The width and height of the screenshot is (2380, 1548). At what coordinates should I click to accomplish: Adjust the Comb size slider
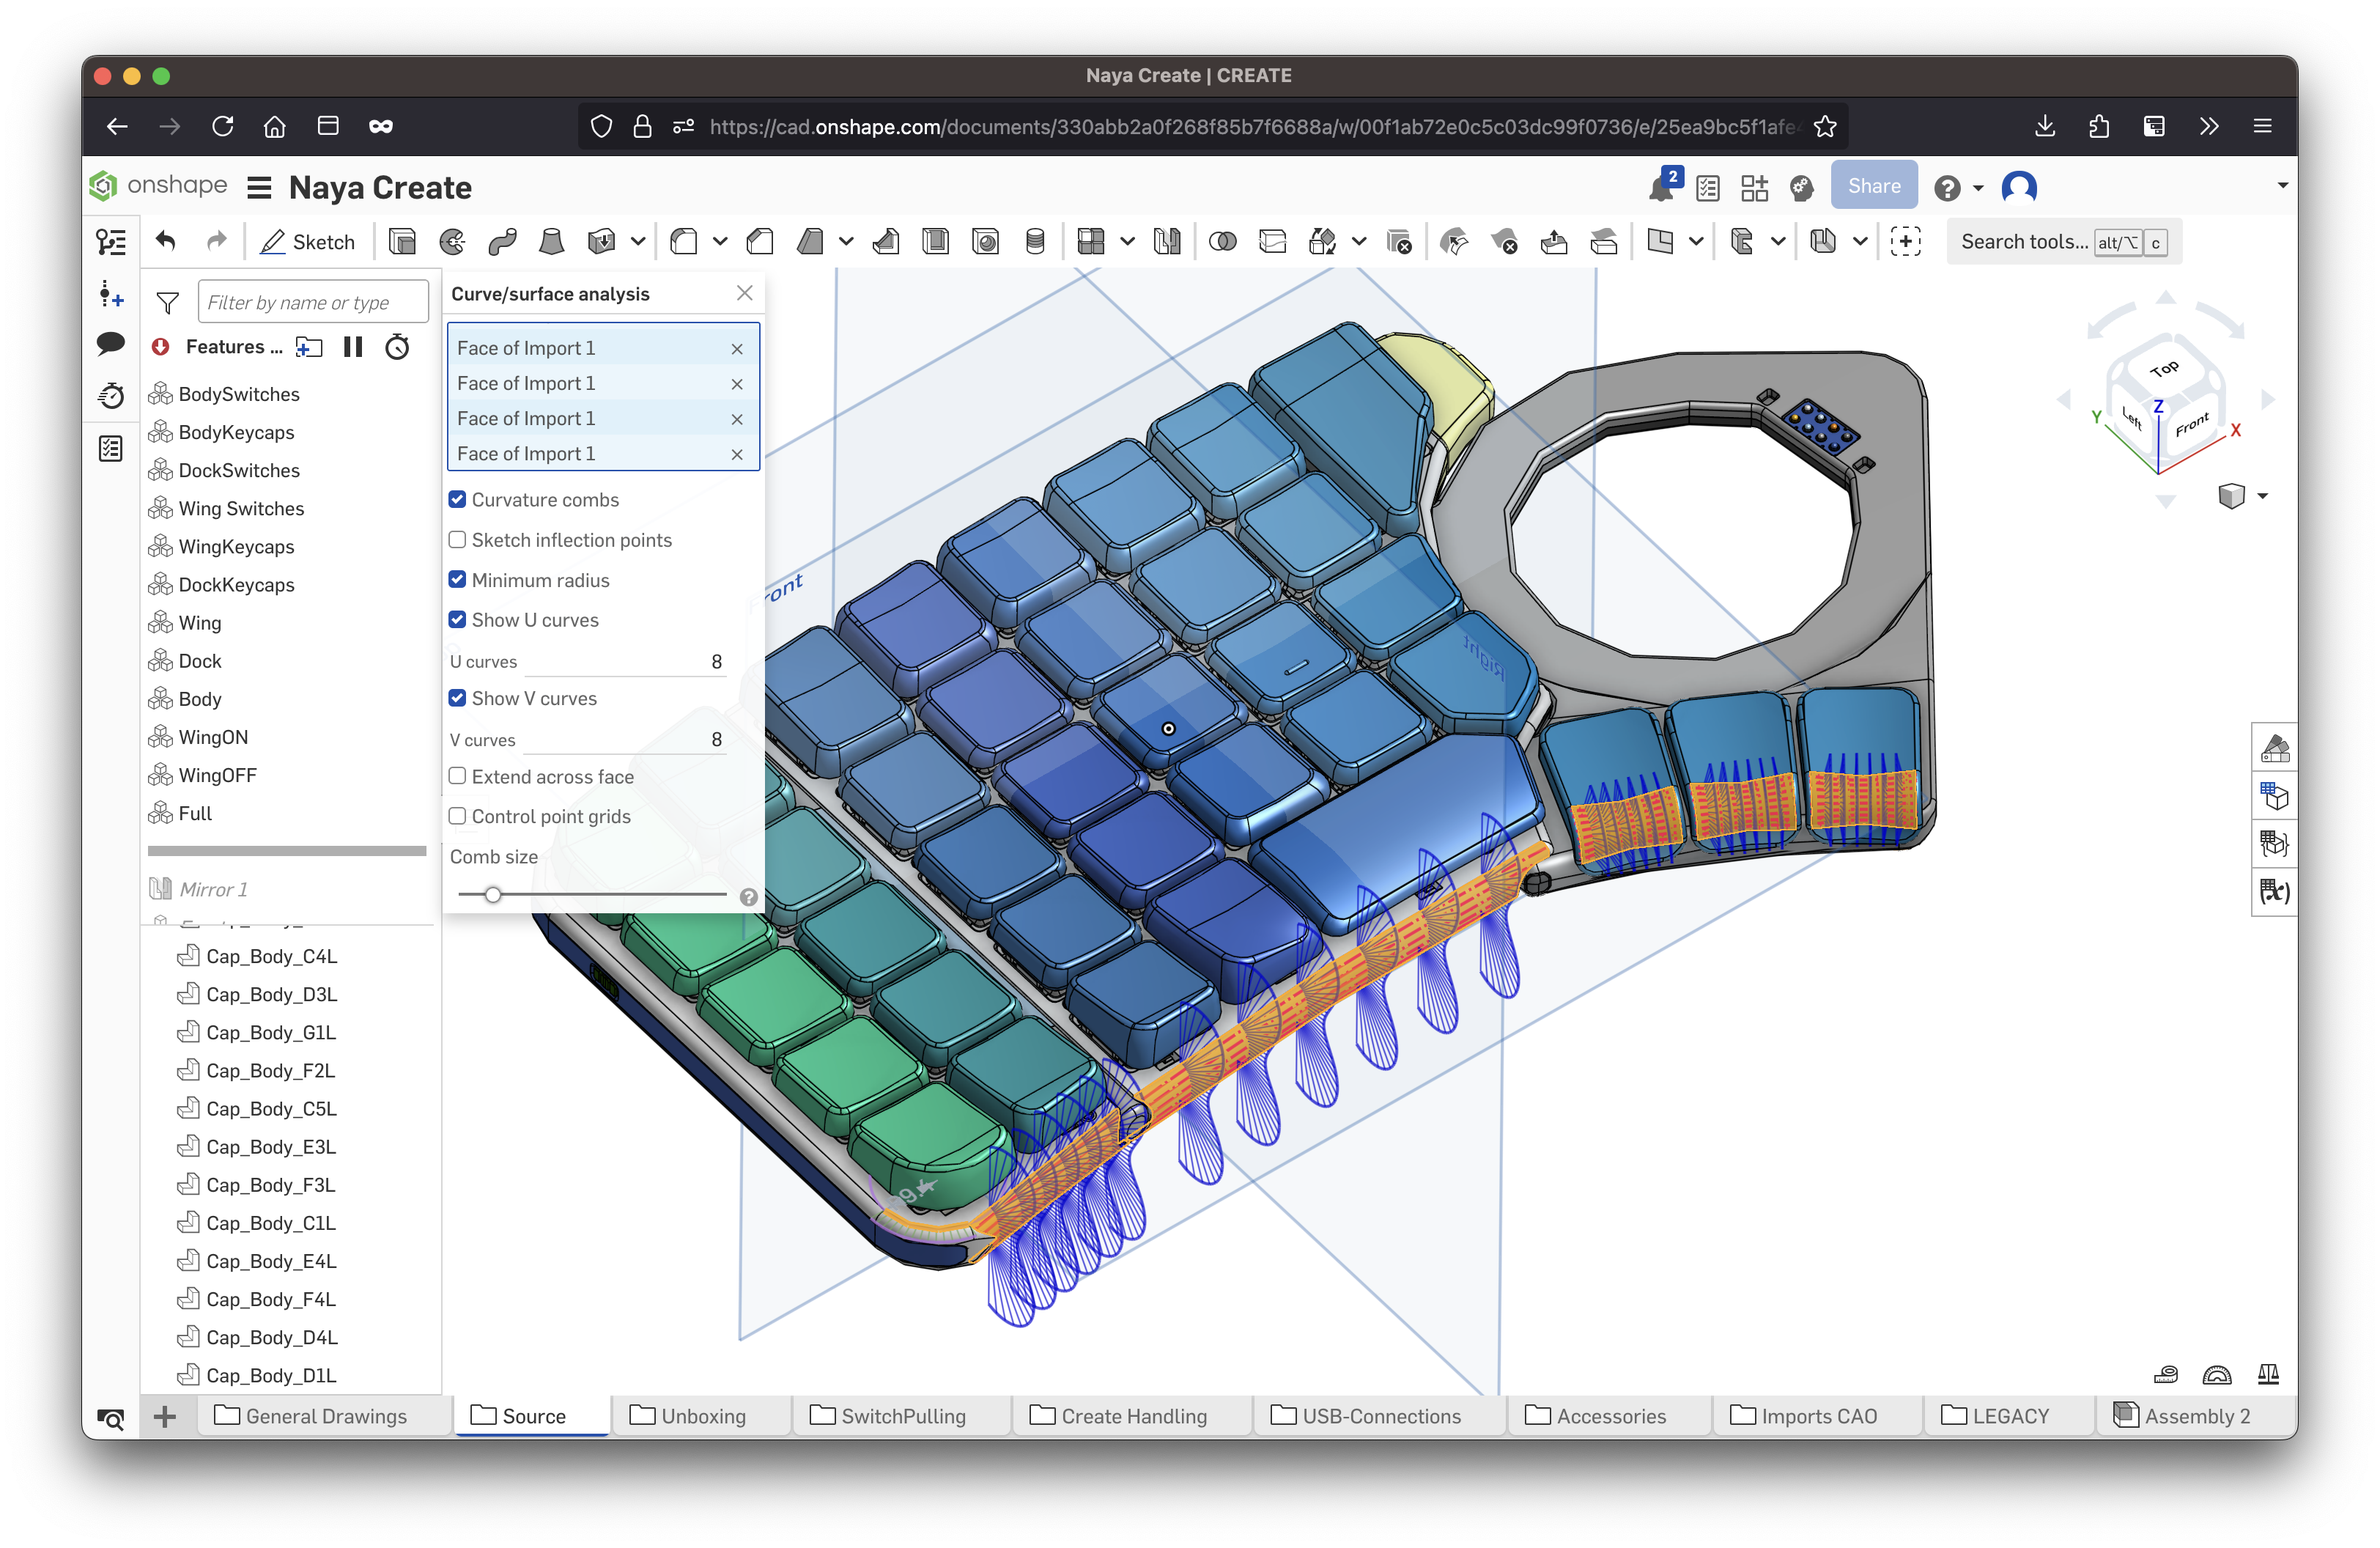(x=493, y=895)
